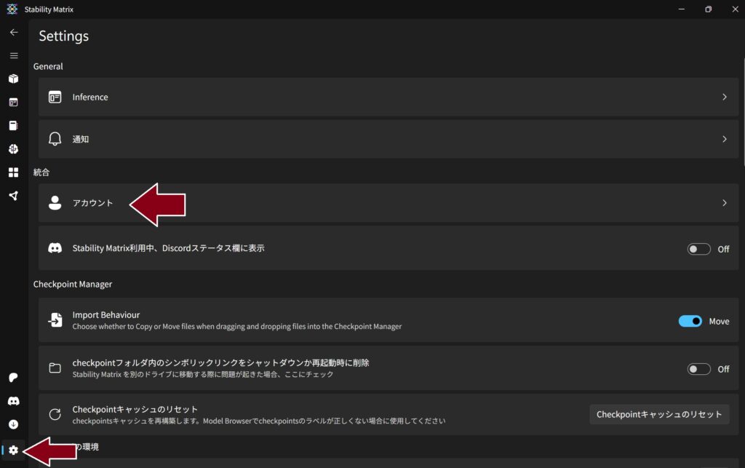Screen dimensions: 745x468
Task: Click the Checkpointキャッシュのリセット button
Action: coord(659,414)
